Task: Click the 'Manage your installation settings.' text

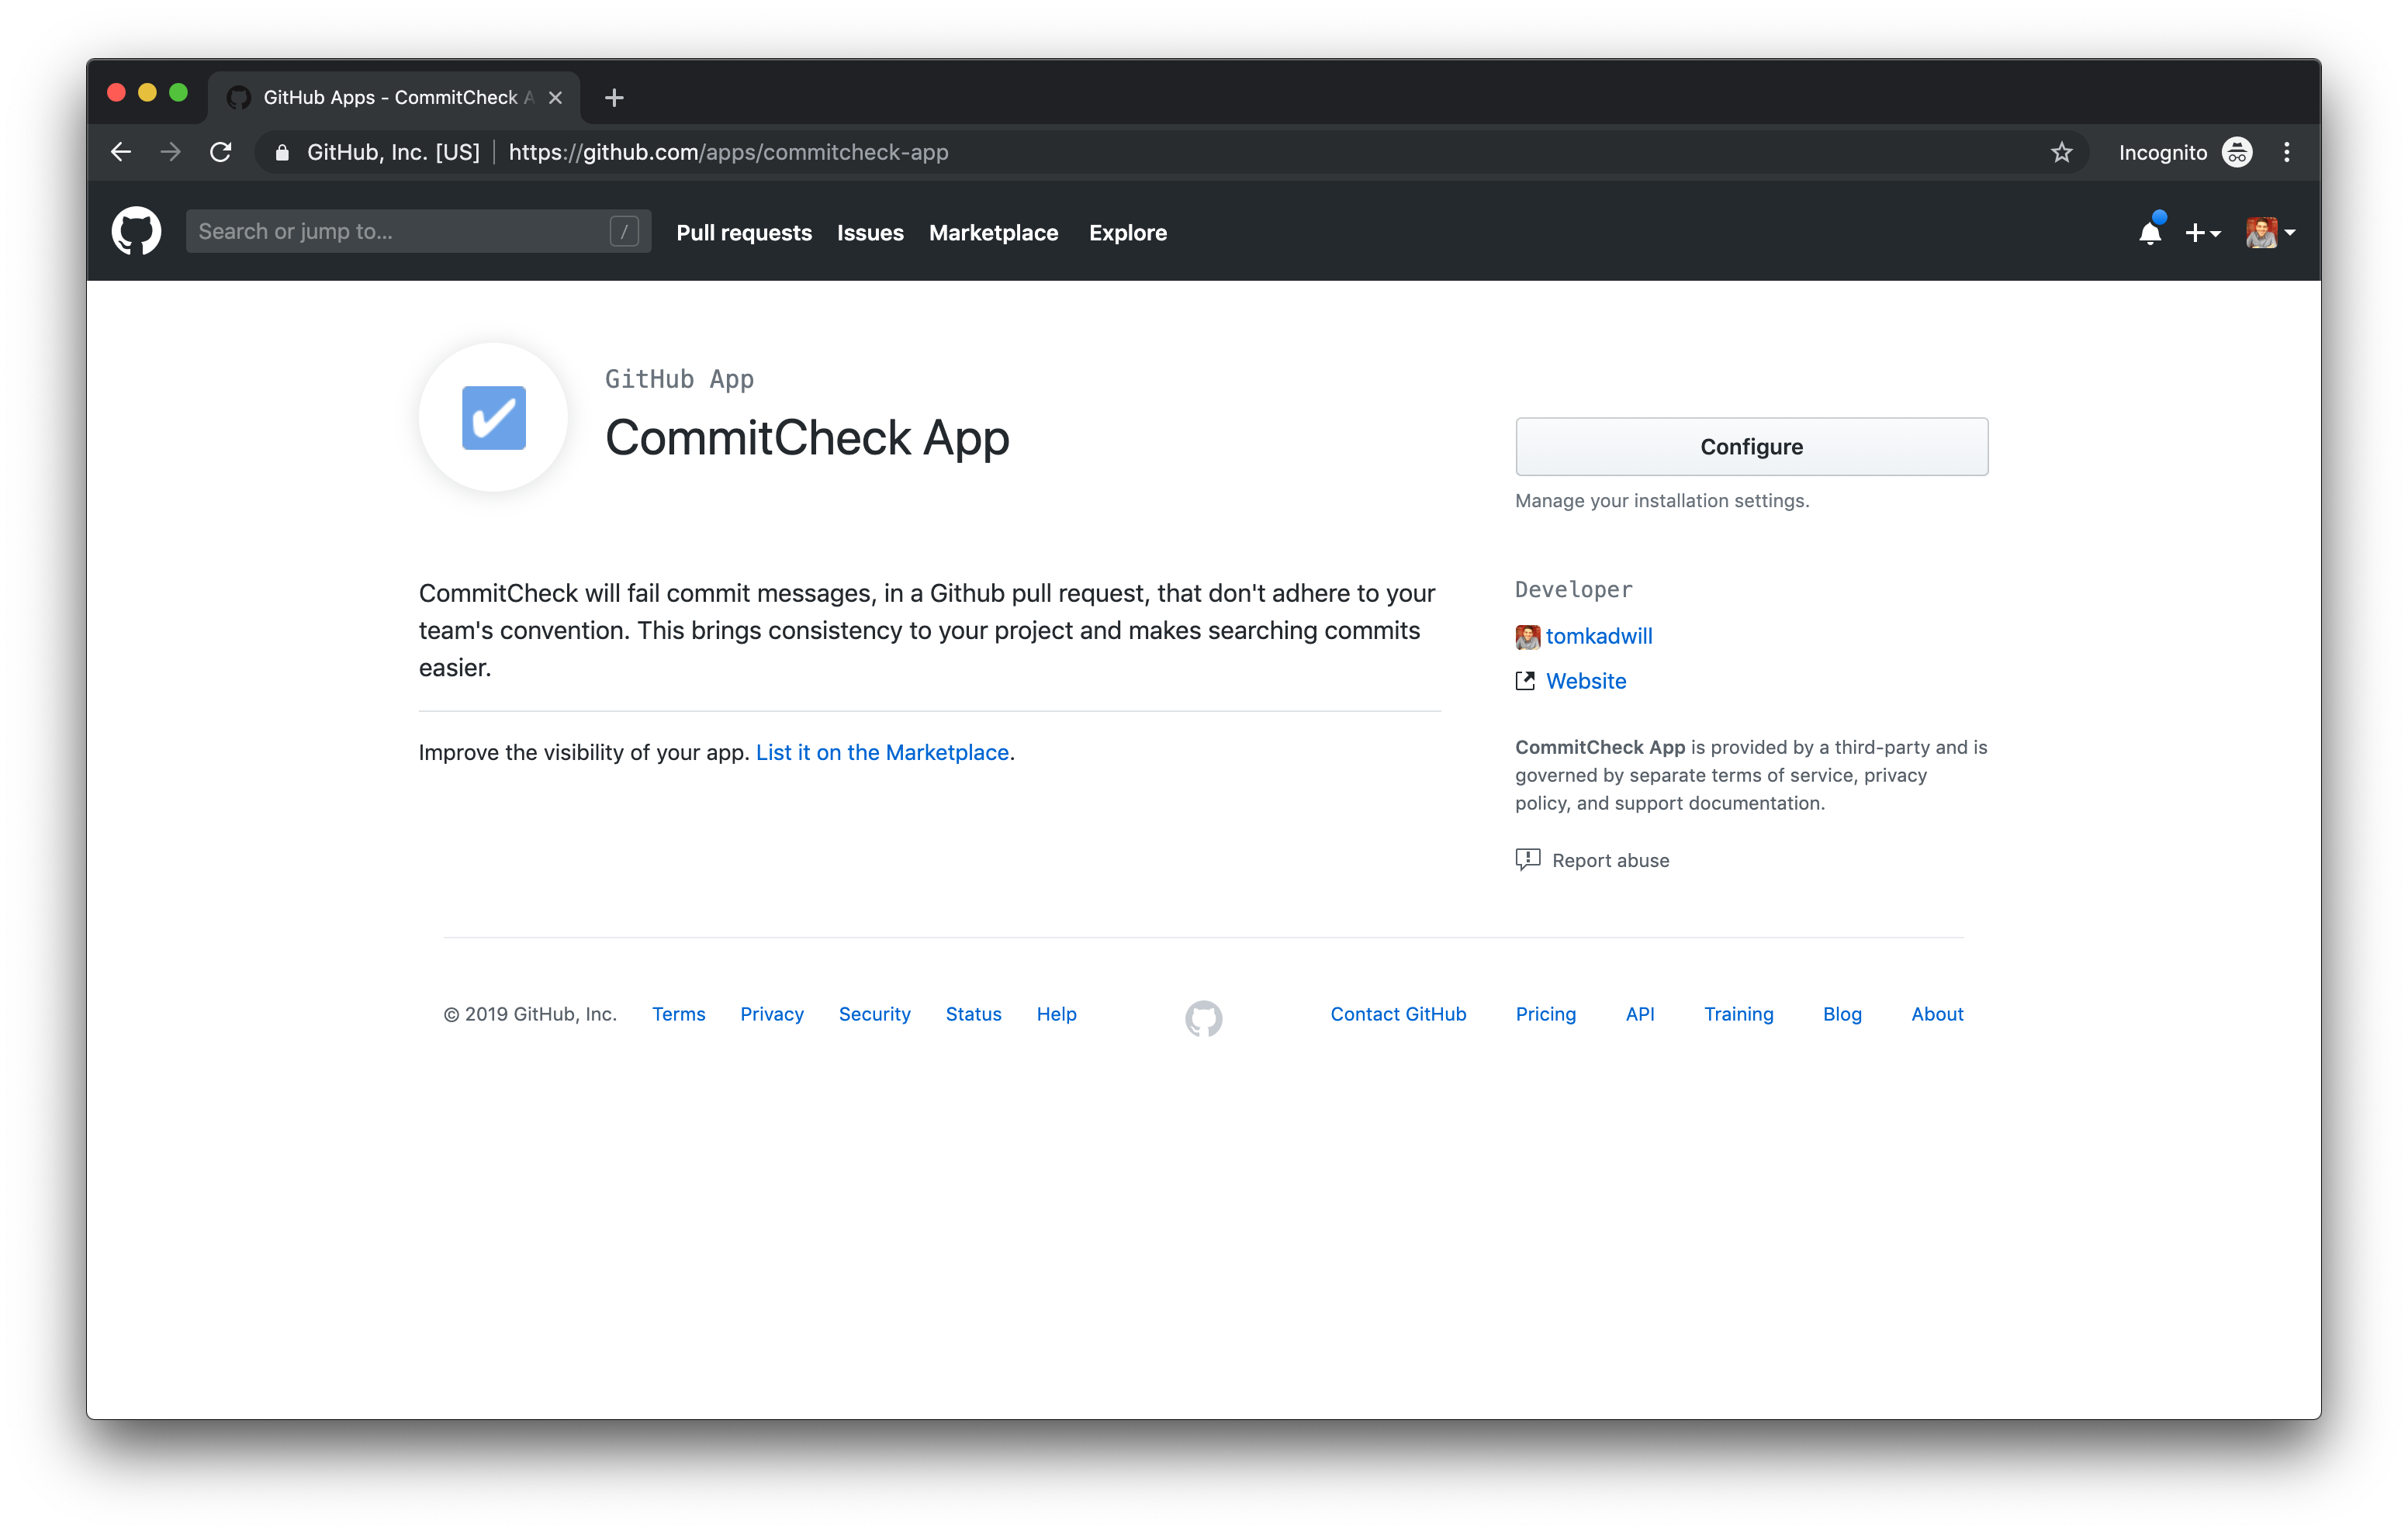Action: 1662,500
